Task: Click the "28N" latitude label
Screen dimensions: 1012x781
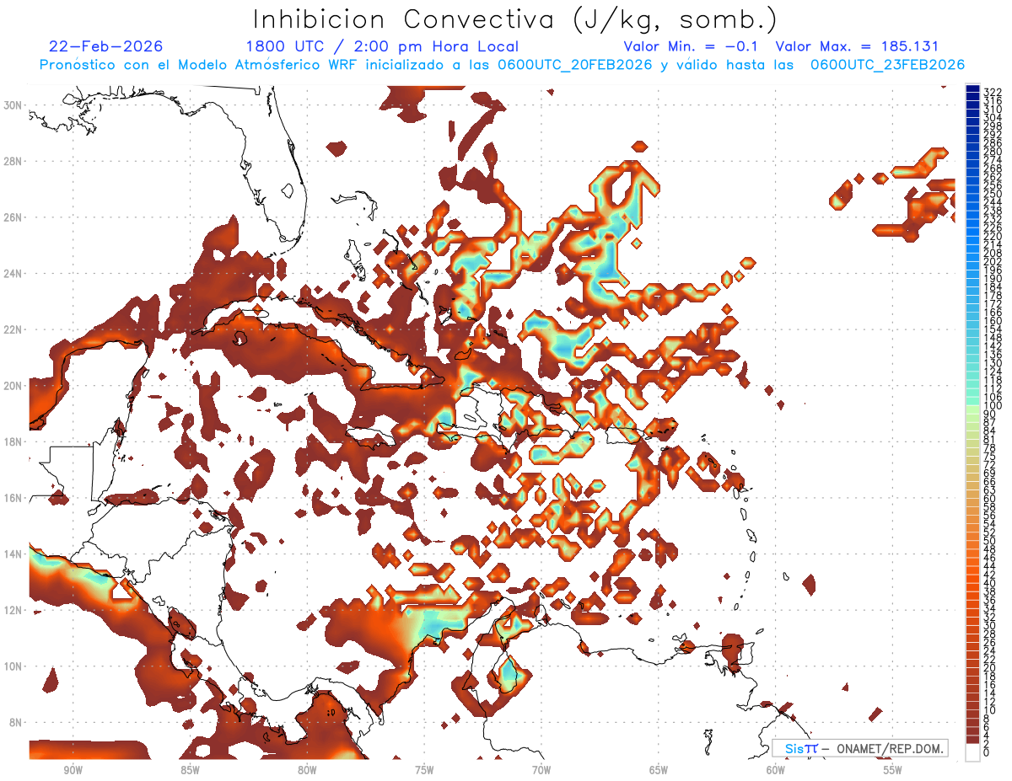Action: coord(13,161)
